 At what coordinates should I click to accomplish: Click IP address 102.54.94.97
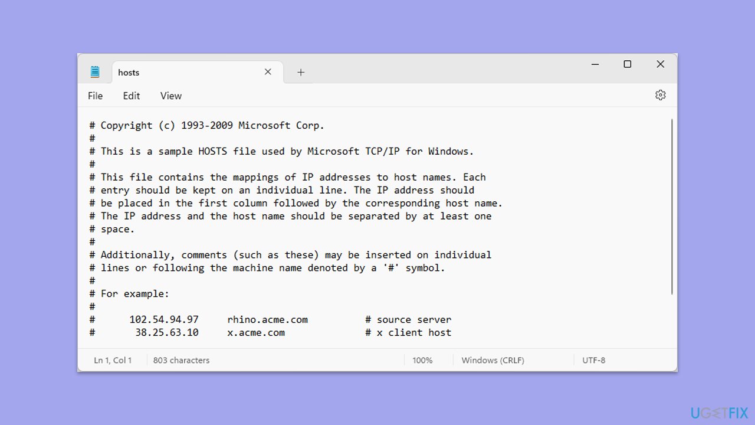pyautogui.click(x=164, y=320)
